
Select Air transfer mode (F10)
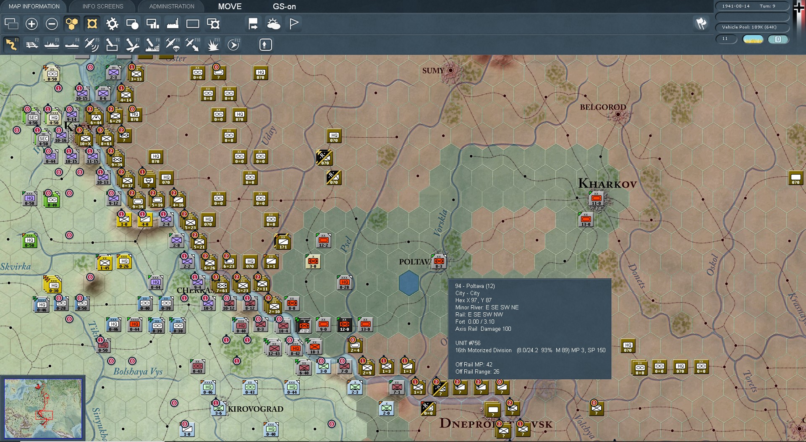coord(193,44)
